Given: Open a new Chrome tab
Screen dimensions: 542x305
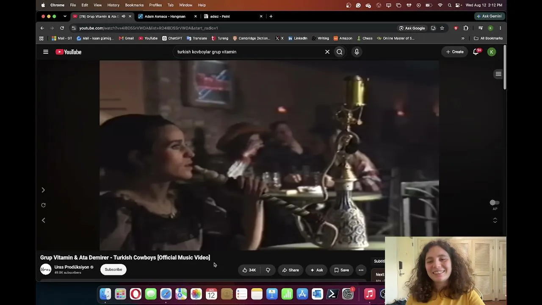Looking at the screenshot, I should (271, 16).
